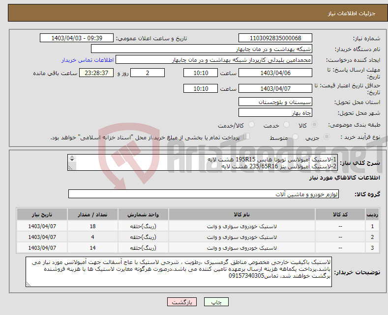Click the نام کالا column header
Viewport: 388px width, 315px height.
click(x=242, y=214)
